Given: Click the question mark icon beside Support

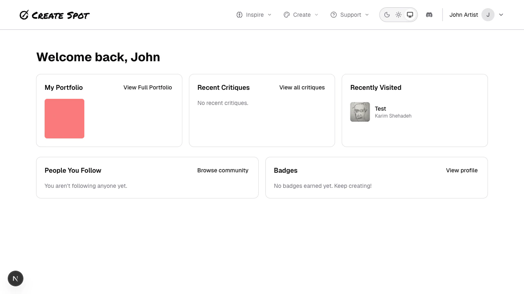Looking at the screenshot, I should click(x=334, y=15).
